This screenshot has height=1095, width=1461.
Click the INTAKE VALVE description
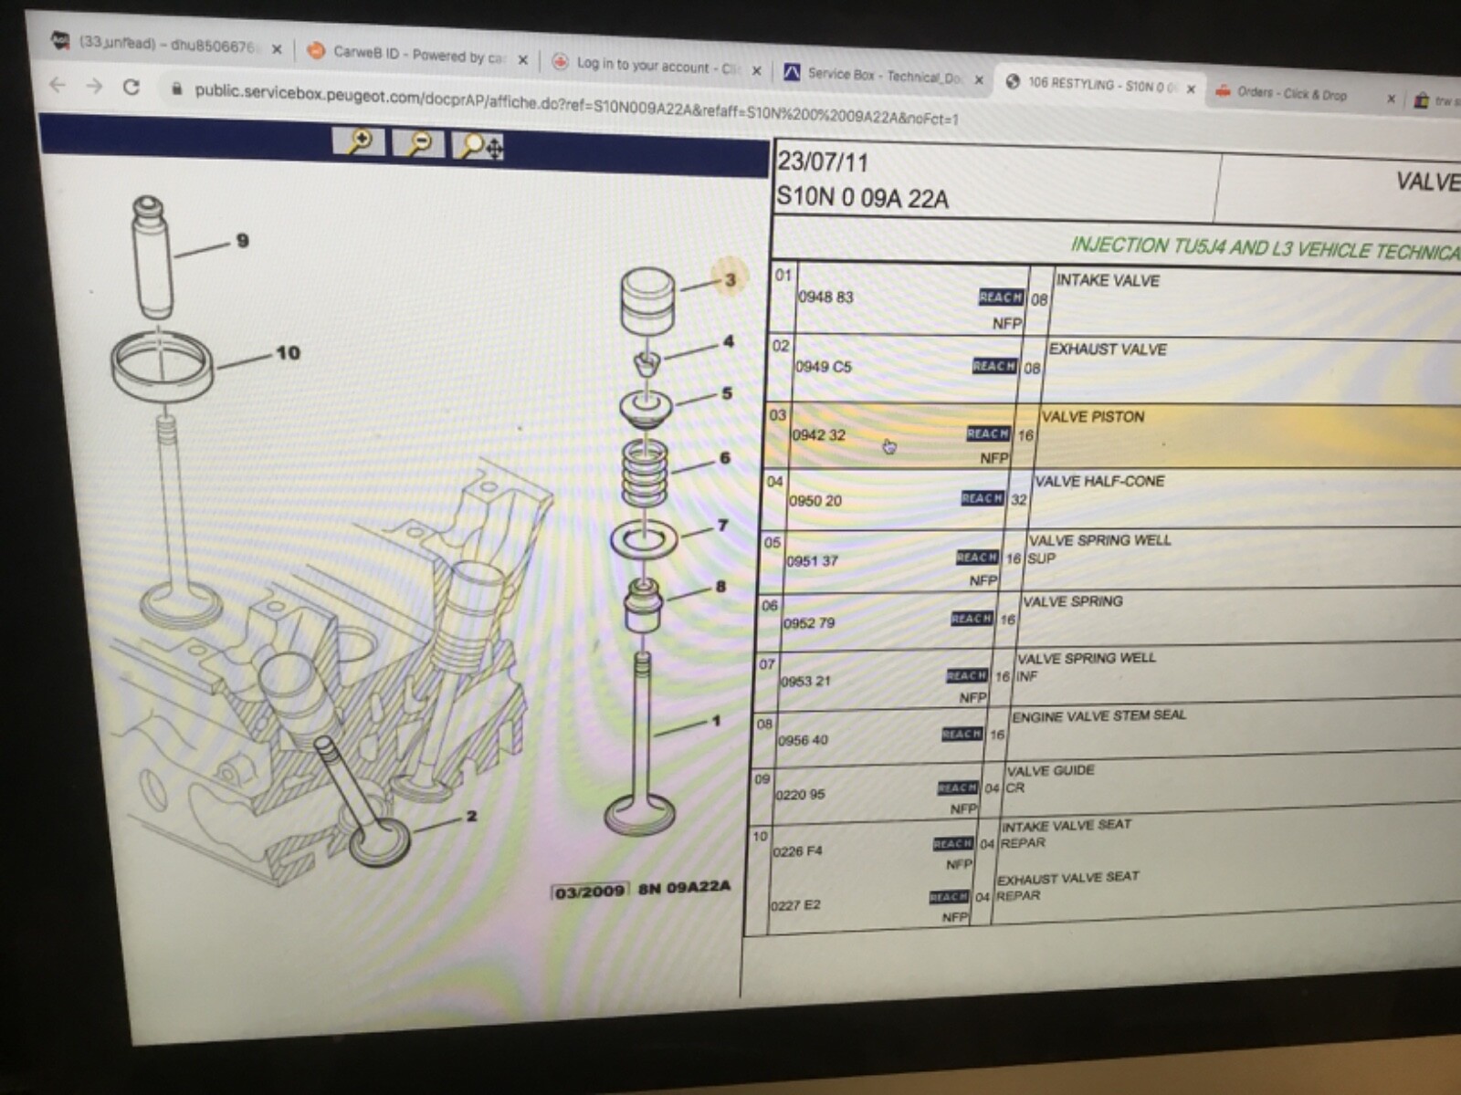[1108, 281]
